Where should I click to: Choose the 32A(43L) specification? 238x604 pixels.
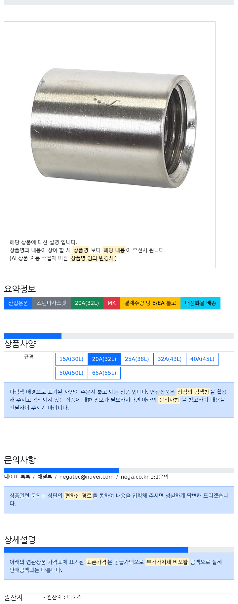pyautogui.click(x=170, y=359)
